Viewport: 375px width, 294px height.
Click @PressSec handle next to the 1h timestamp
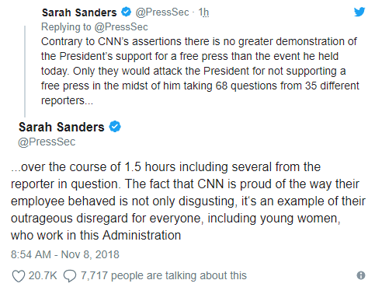click(x=162, y=12)
